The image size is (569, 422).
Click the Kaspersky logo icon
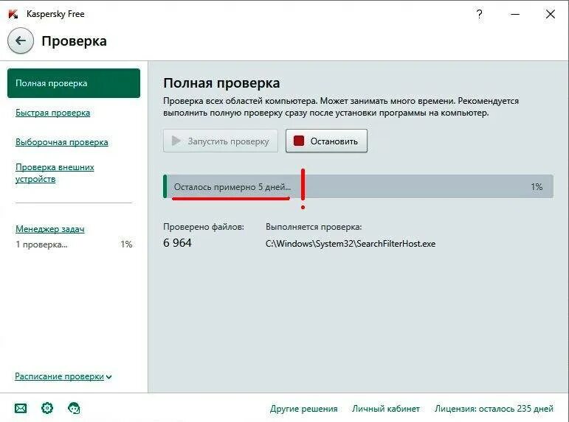[13, 14]
